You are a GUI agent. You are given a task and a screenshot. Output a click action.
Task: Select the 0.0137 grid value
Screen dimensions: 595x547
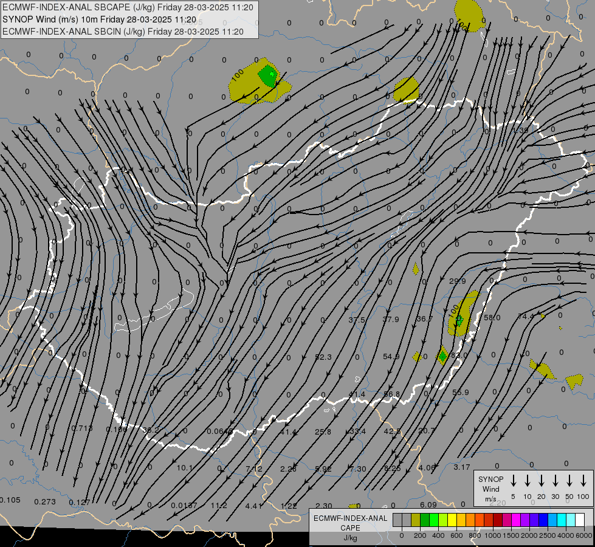click(184, 506)
